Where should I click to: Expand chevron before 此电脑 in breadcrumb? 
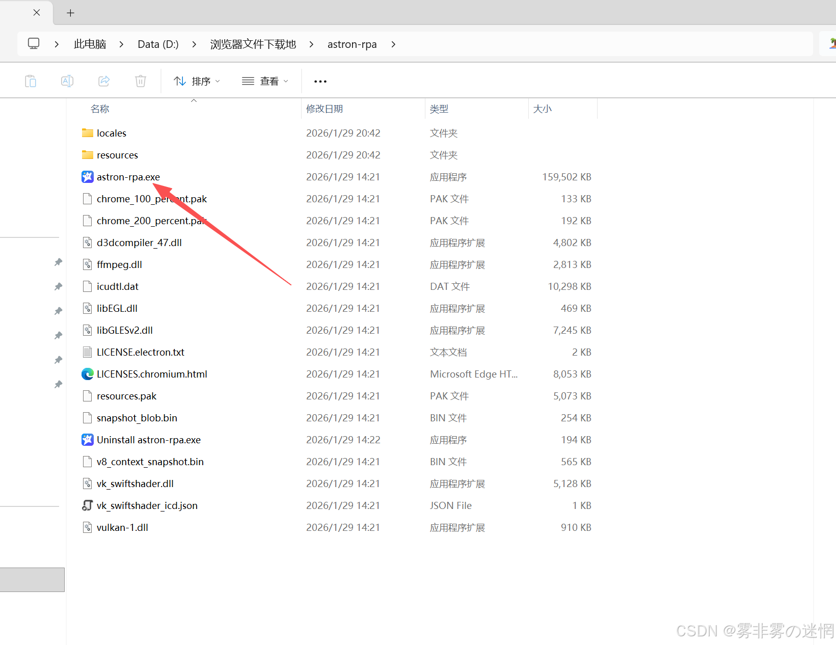pos(57,44)
